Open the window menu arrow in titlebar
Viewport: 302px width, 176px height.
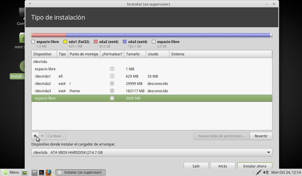pyautogui.click(x=30, y=4)
